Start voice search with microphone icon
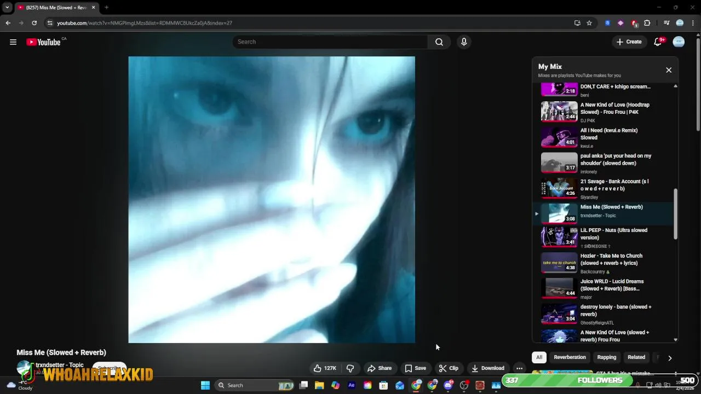 (x=464, y=42)
